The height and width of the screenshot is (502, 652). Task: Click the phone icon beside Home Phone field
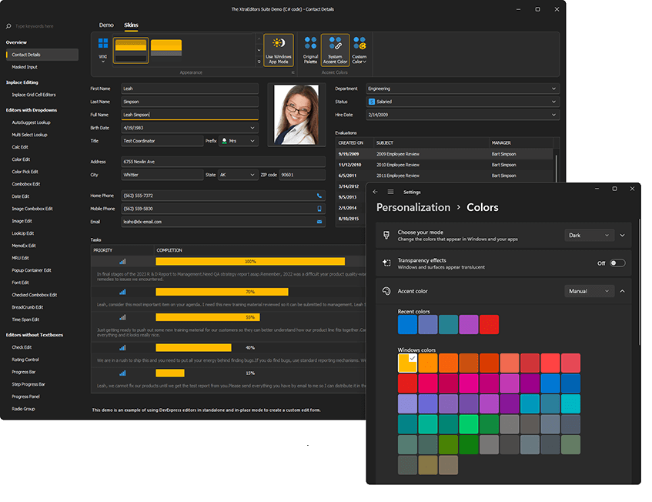(318, 196)
